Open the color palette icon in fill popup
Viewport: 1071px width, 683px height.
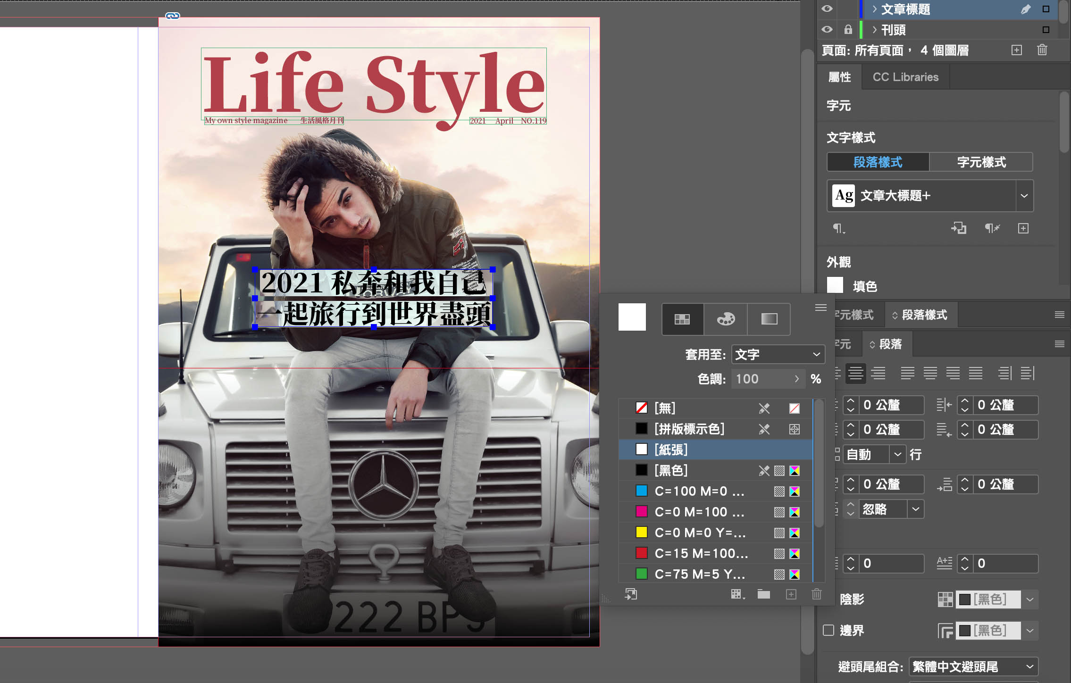coord(726,319)
